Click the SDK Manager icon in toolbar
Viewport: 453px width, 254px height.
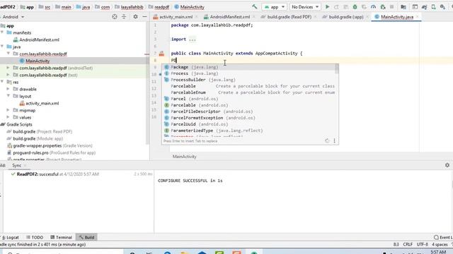pos(442,7)
